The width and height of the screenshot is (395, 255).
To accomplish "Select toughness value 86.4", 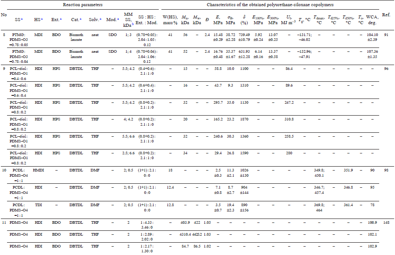I will click(x=289, y=69).
